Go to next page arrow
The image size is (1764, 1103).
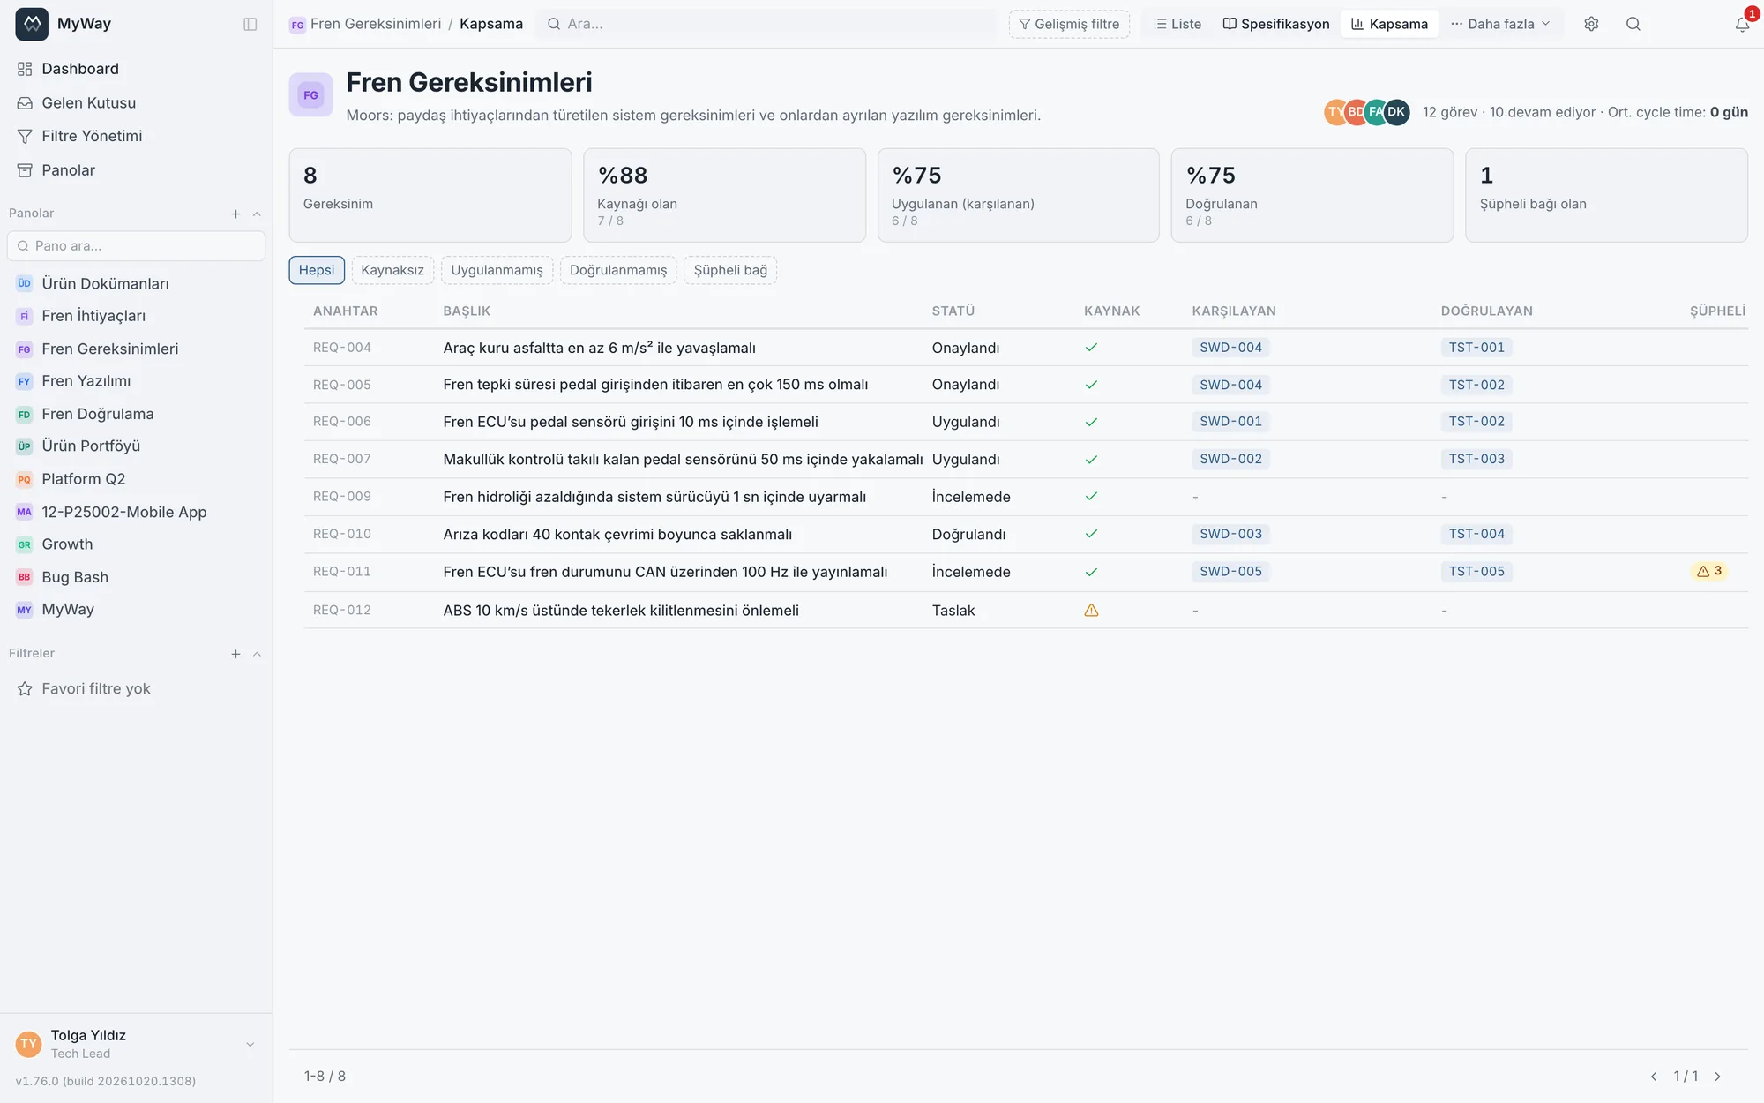pyautogui.click(x=1717, y=1077)
